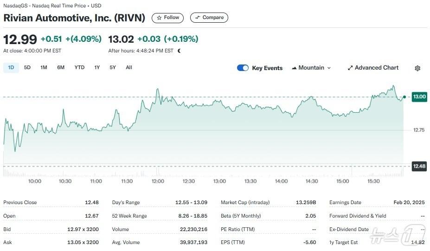Toggle the Key Events switch
The height and width of the screenshot is (251, 430).
[x=243, y=68]
